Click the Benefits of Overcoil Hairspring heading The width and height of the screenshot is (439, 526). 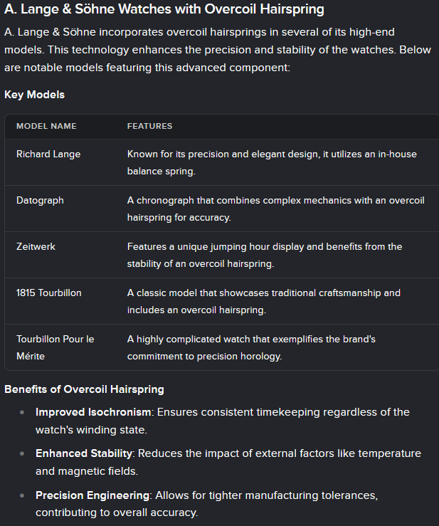(84, 389)
